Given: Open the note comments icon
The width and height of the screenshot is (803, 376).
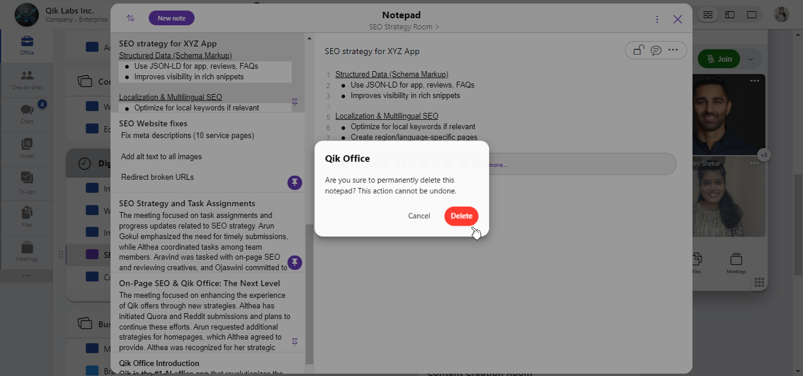Looking at the screenshot, I should pyautogui.click(x=656, y=51).
